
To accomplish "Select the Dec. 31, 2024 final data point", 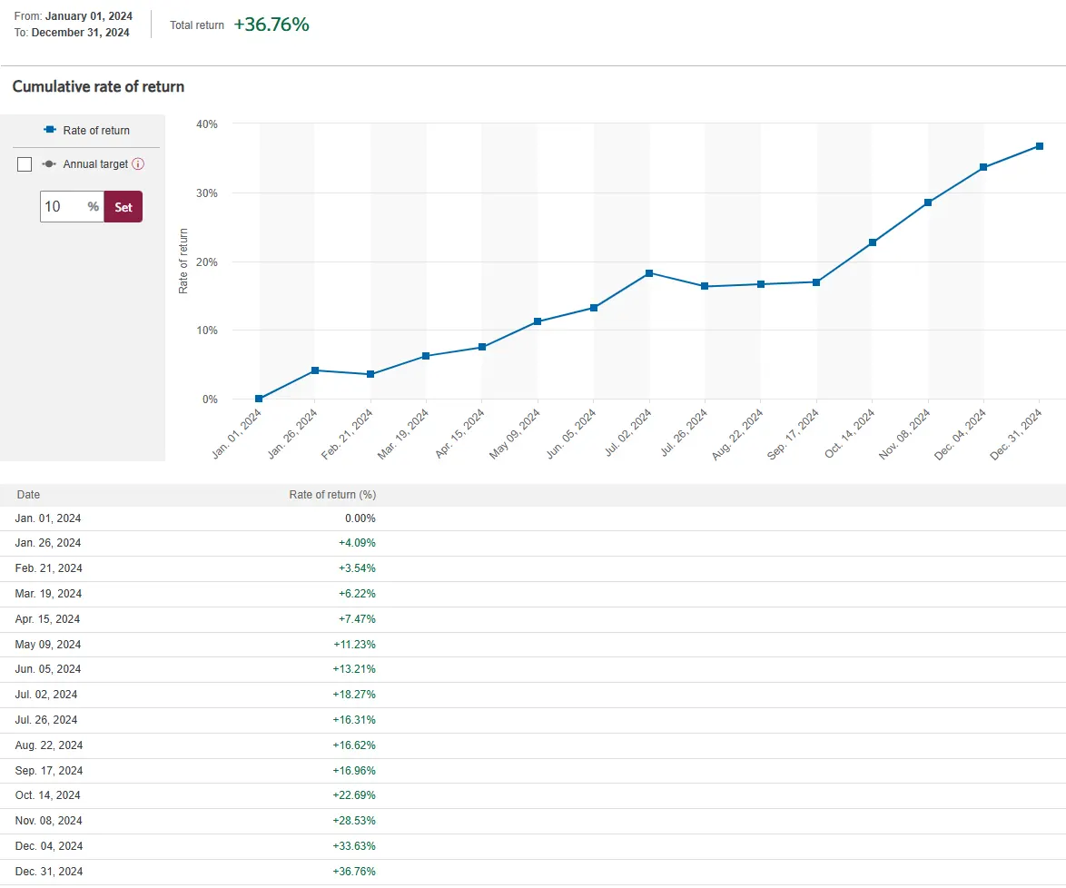I will coord(1040,145).
